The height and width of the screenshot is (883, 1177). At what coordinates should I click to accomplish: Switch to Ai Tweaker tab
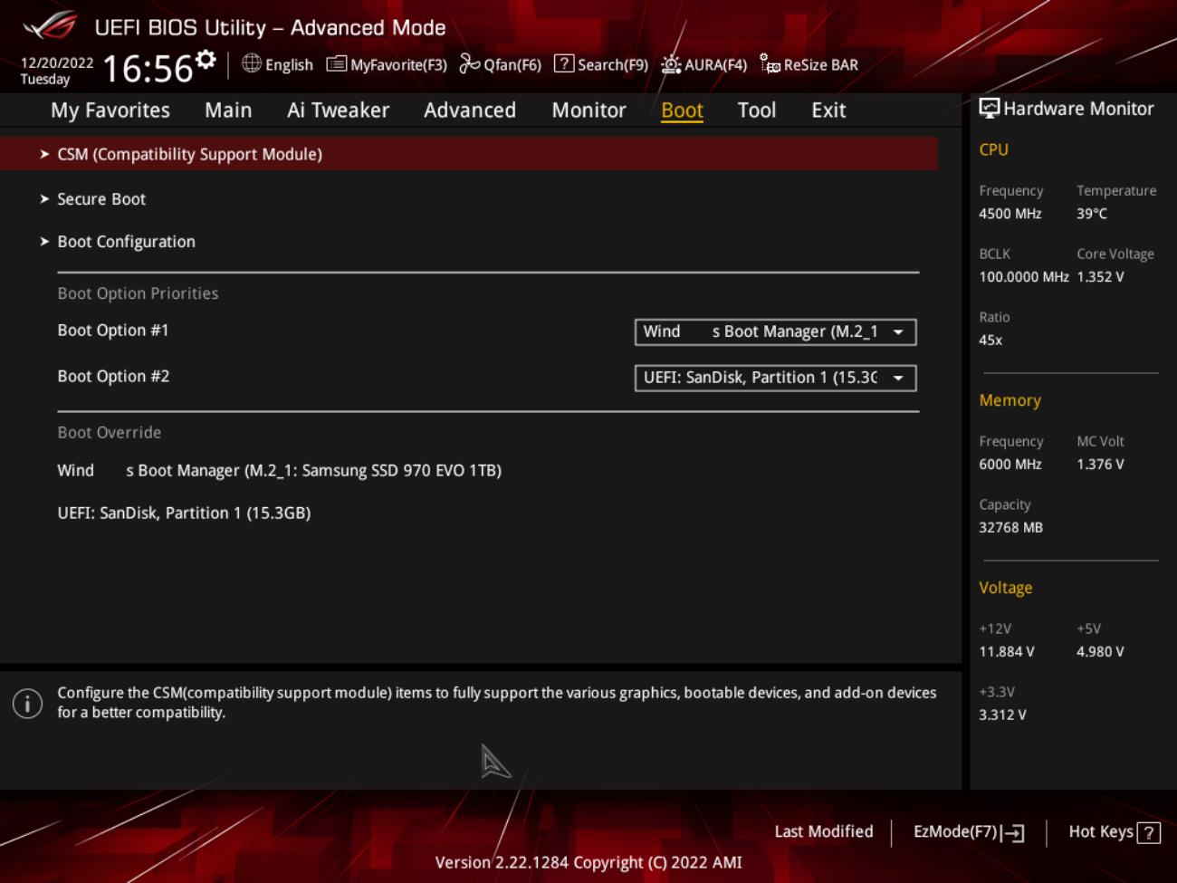click(338, 110)
